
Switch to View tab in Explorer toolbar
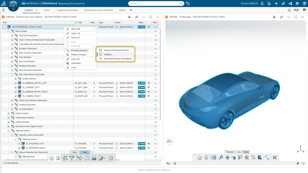click(x=75, y=152)
